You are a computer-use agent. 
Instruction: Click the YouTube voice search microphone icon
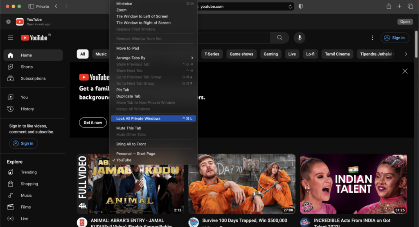[300, 38]
